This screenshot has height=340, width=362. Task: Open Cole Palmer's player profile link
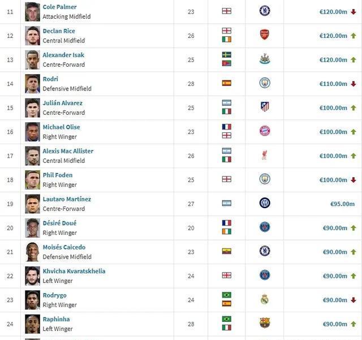click(x=59, y=7)
